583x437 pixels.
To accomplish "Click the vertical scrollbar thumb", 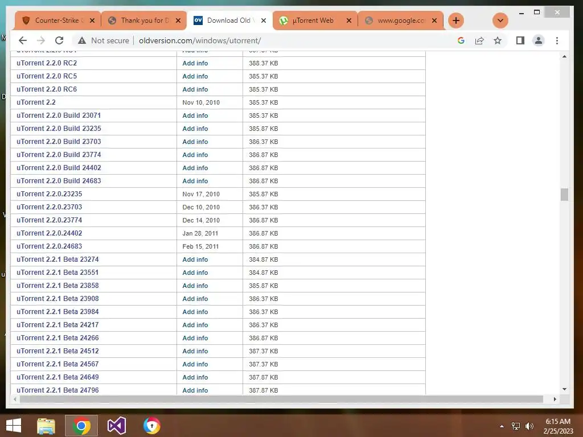I will [x=564, y=195].
